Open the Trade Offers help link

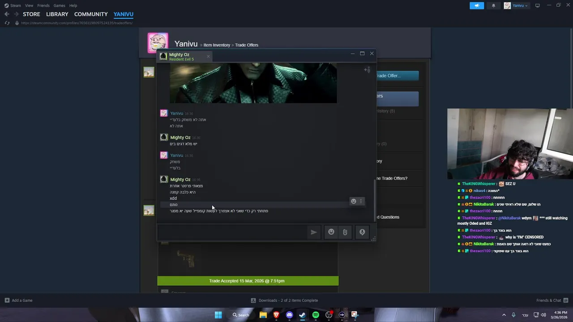coord(392,178)
